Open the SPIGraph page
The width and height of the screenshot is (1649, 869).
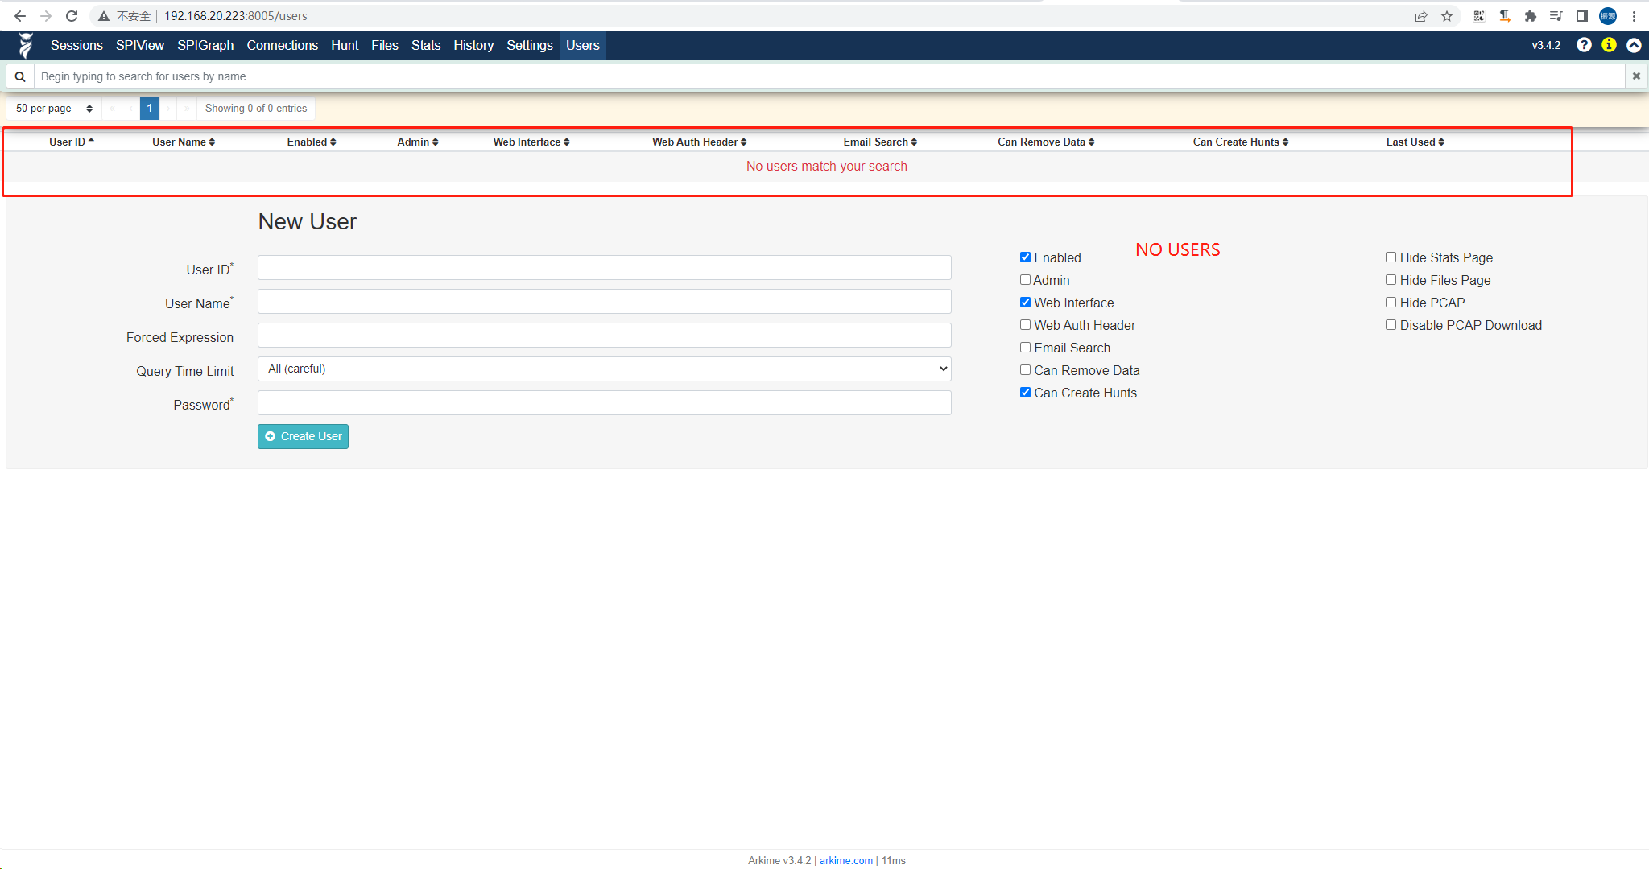click(x=205, y=45)
